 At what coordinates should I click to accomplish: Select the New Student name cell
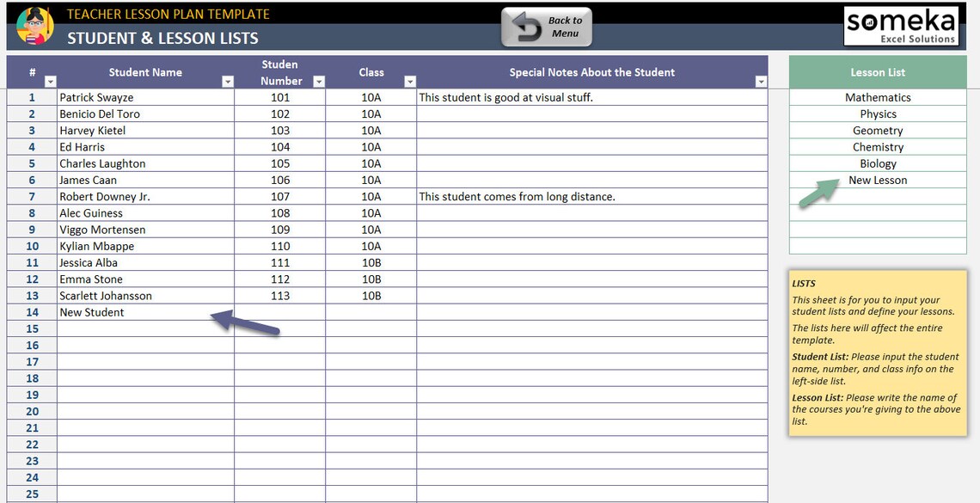pos(145,312)
